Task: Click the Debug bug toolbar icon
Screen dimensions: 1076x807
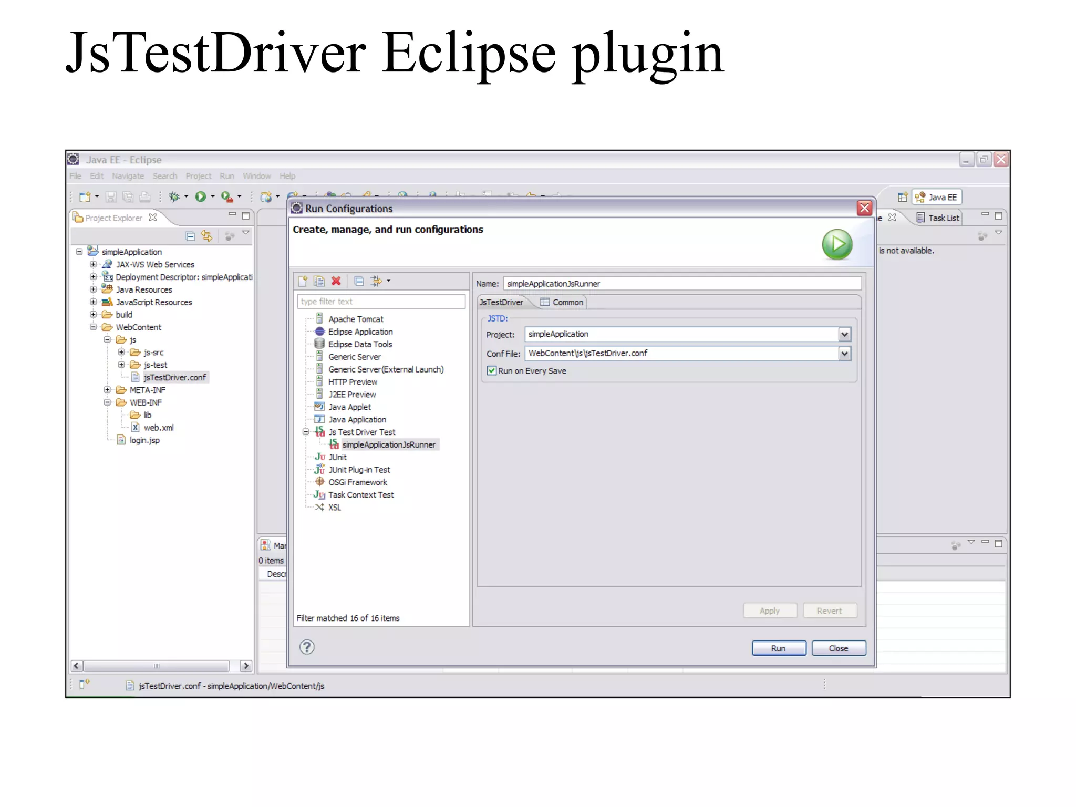Action: pyautogui.click(x=174, y=196)
